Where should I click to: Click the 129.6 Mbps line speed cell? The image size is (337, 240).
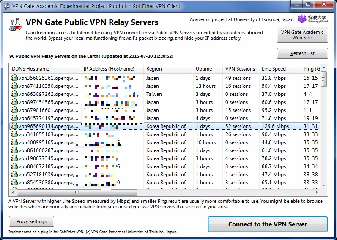click(x=275, y=126)
